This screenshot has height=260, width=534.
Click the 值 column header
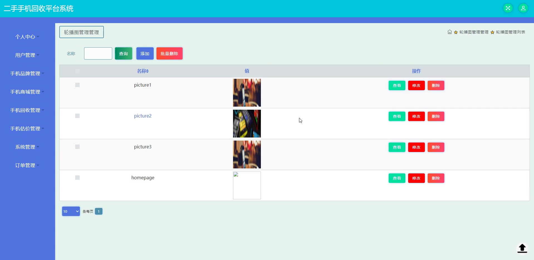[x=247, y=71]
